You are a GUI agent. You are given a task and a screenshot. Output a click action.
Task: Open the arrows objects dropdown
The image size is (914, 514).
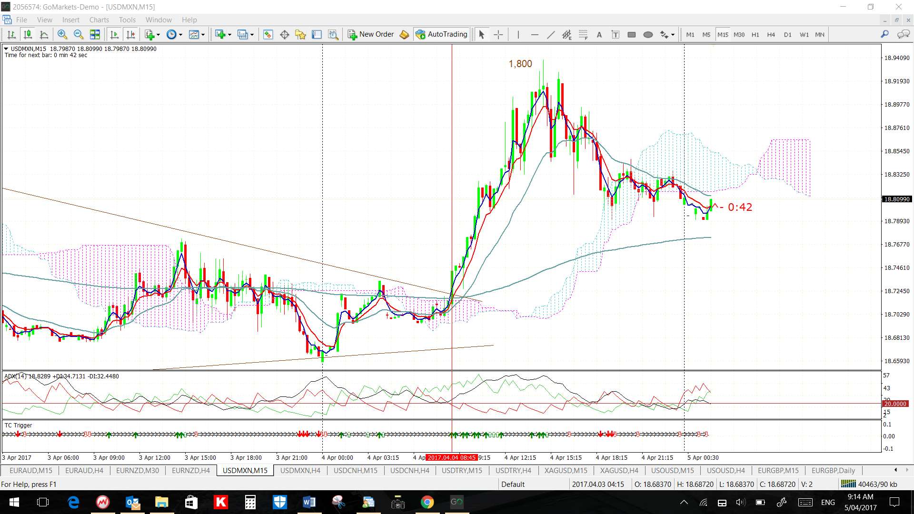point(667,34)
